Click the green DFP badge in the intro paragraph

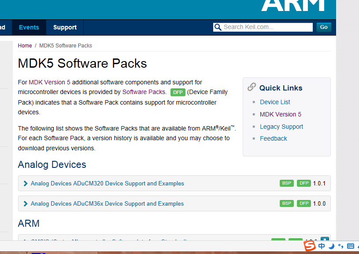[178, 92]
